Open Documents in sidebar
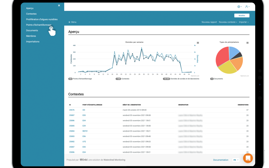269x168 pixels. point(32,30)
